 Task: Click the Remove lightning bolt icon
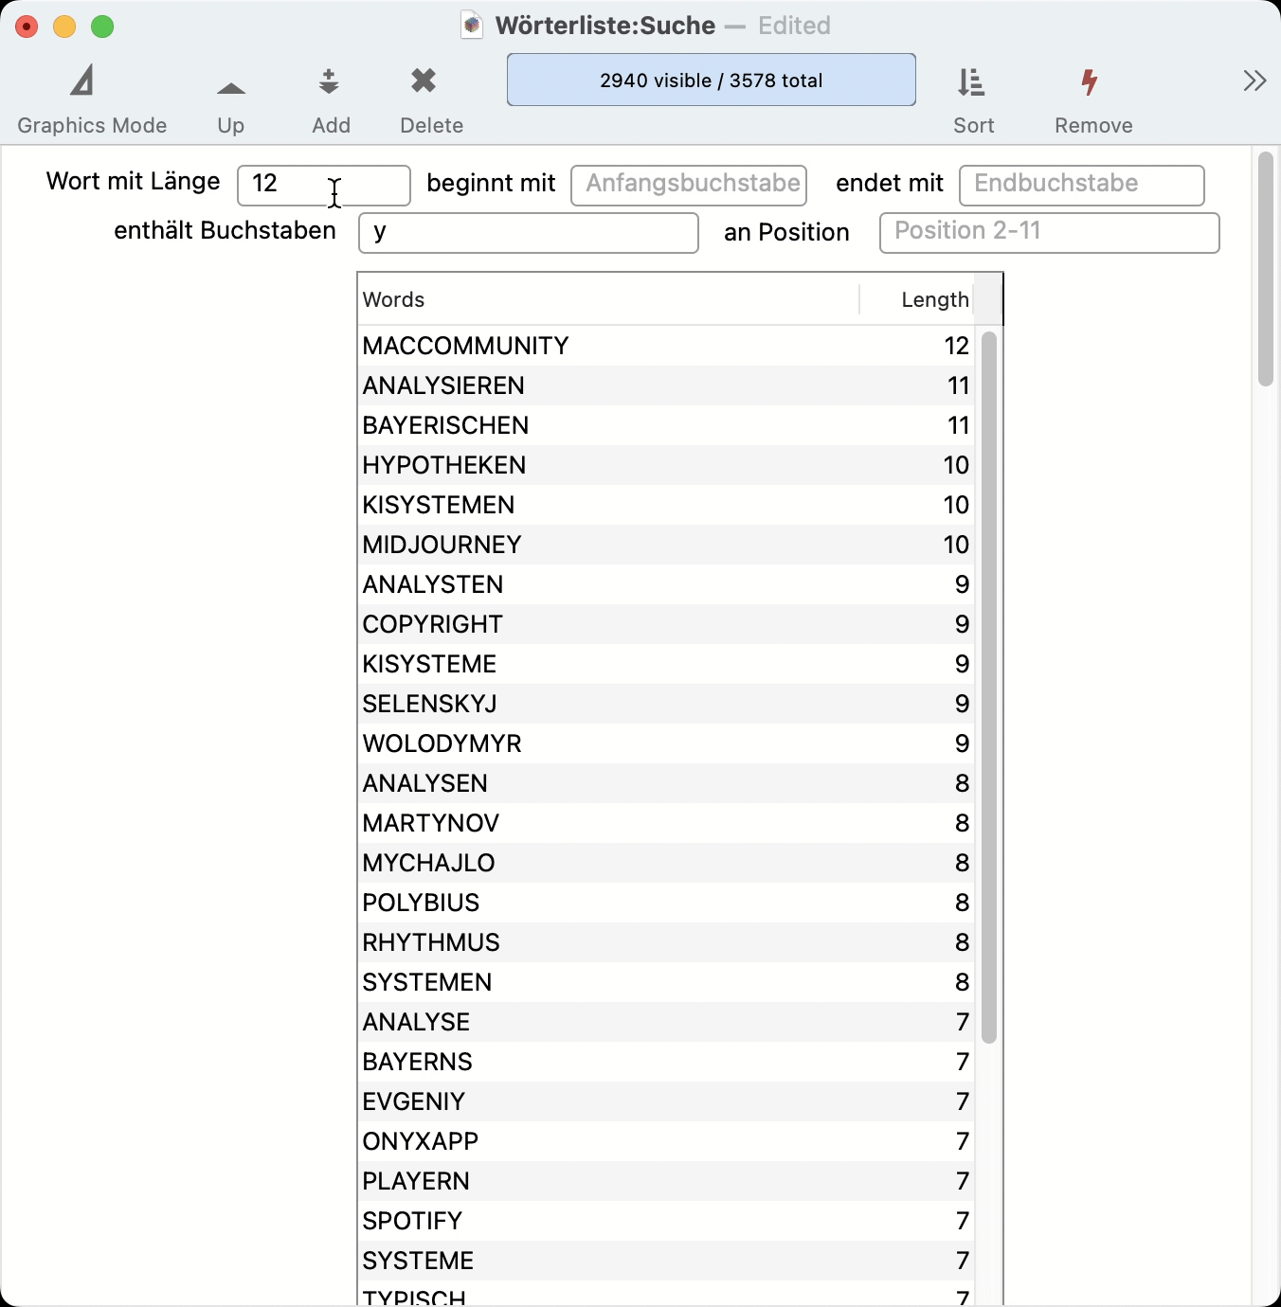click(x=1090, y=82)
